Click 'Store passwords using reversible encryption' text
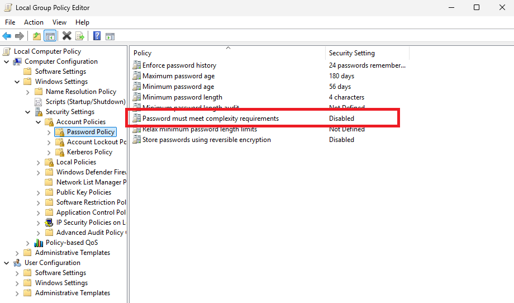 pos(207,140)
